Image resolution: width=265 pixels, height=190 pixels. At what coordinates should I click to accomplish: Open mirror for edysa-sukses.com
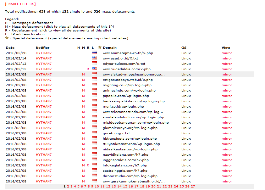(227, 64)
